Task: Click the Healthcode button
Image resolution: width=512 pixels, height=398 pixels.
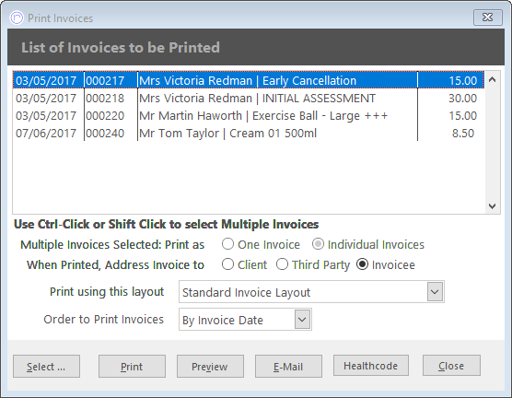Action: point(371,366)
